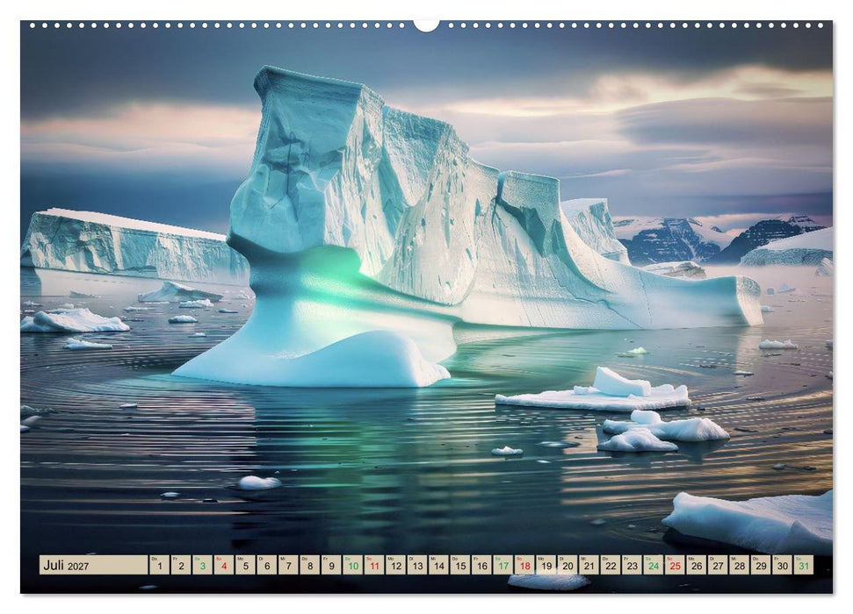Select the green Saturday date 31
The image size is (853, 614).
(x=805, y=565)
